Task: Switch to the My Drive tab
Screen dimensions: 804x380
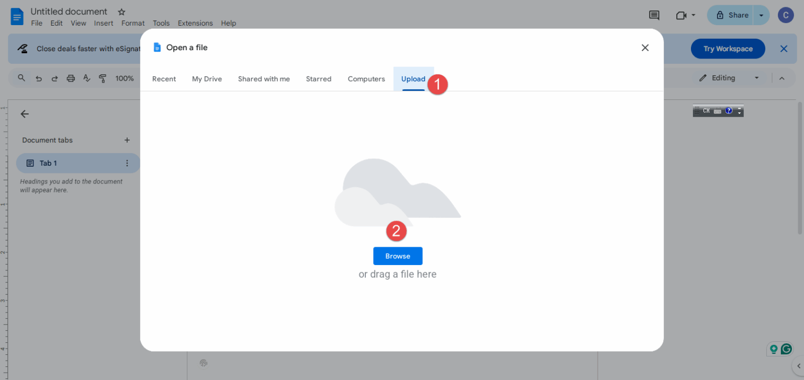Action: click(207, 79)
